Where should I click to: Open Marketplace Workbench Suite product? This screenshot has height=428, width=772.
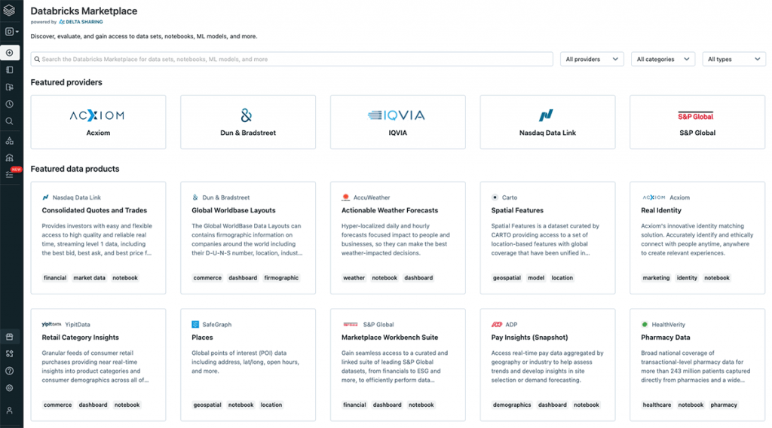pyautogui.click(x=398, y=365)
